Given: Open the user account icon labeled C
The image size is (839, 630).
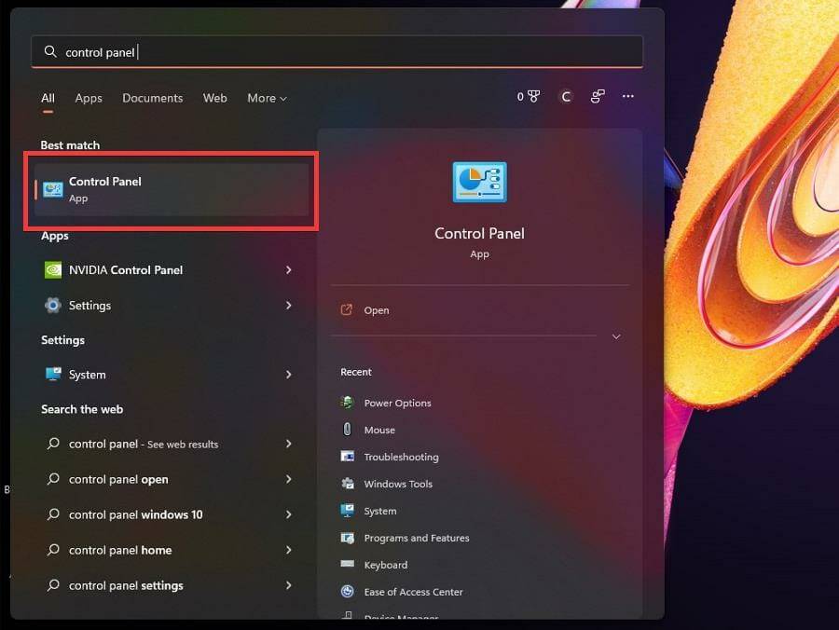Looking at the screenshot, I should 567,96.
